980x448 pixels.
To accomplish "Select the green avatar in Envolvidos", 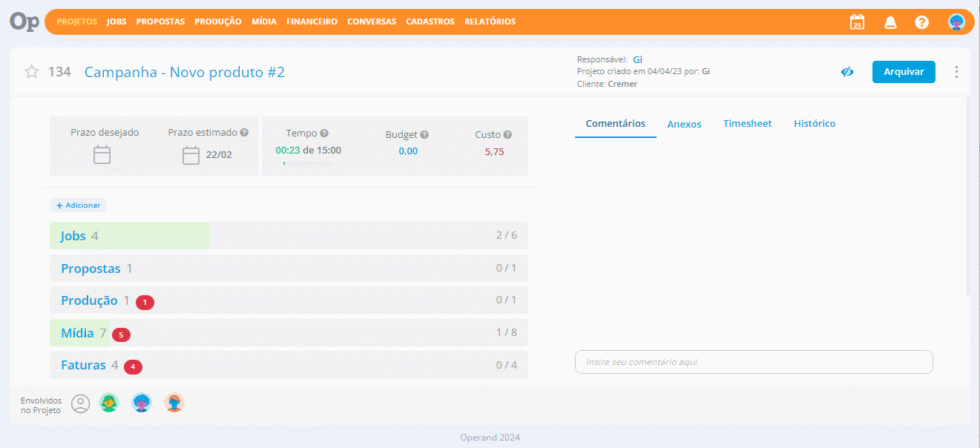I will tap(109, 403).
